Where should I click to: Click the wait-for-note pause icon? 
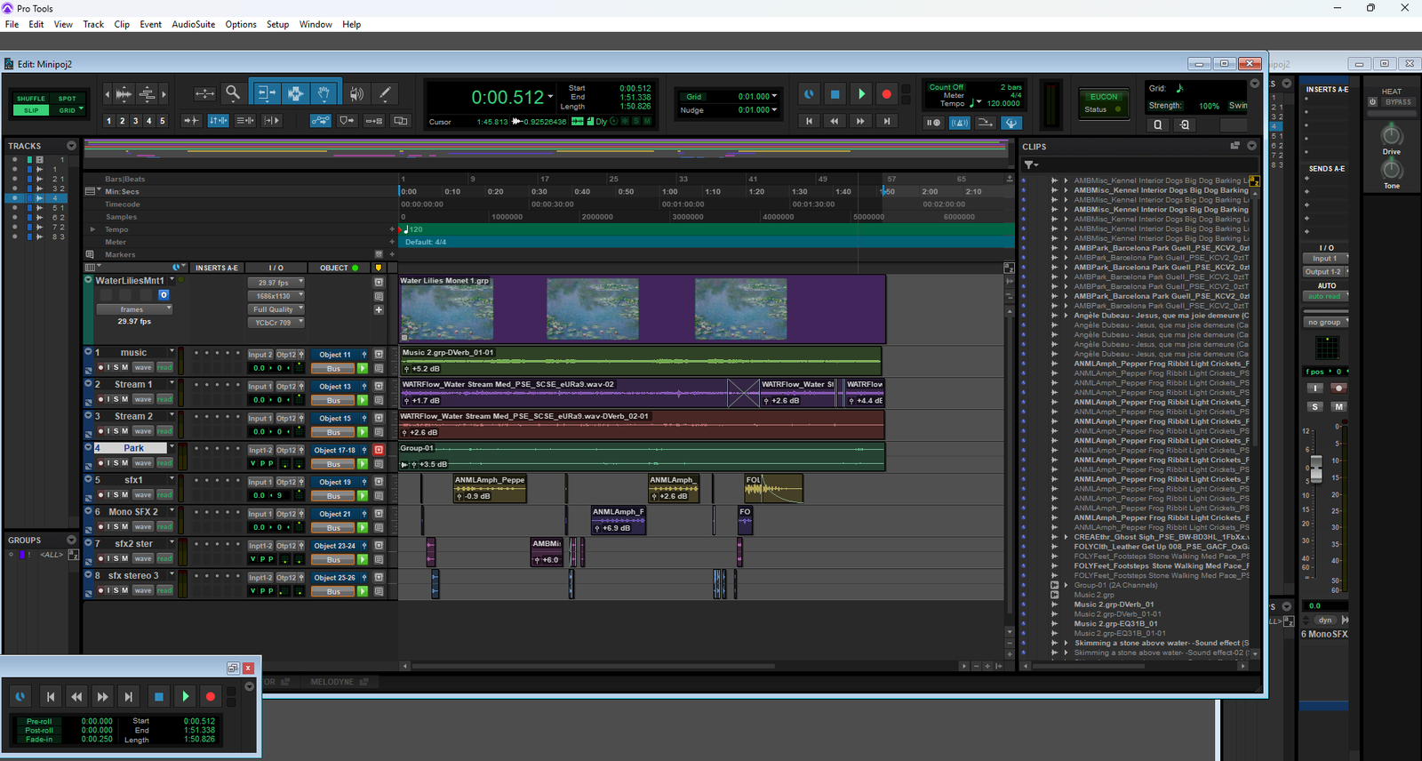coord(932,123)
